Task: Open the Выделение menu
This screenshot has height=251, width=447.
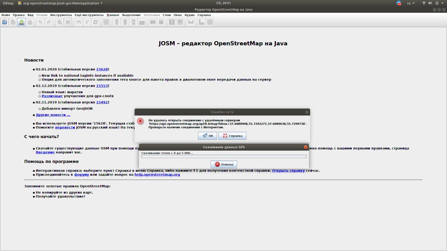Action: 131,15
